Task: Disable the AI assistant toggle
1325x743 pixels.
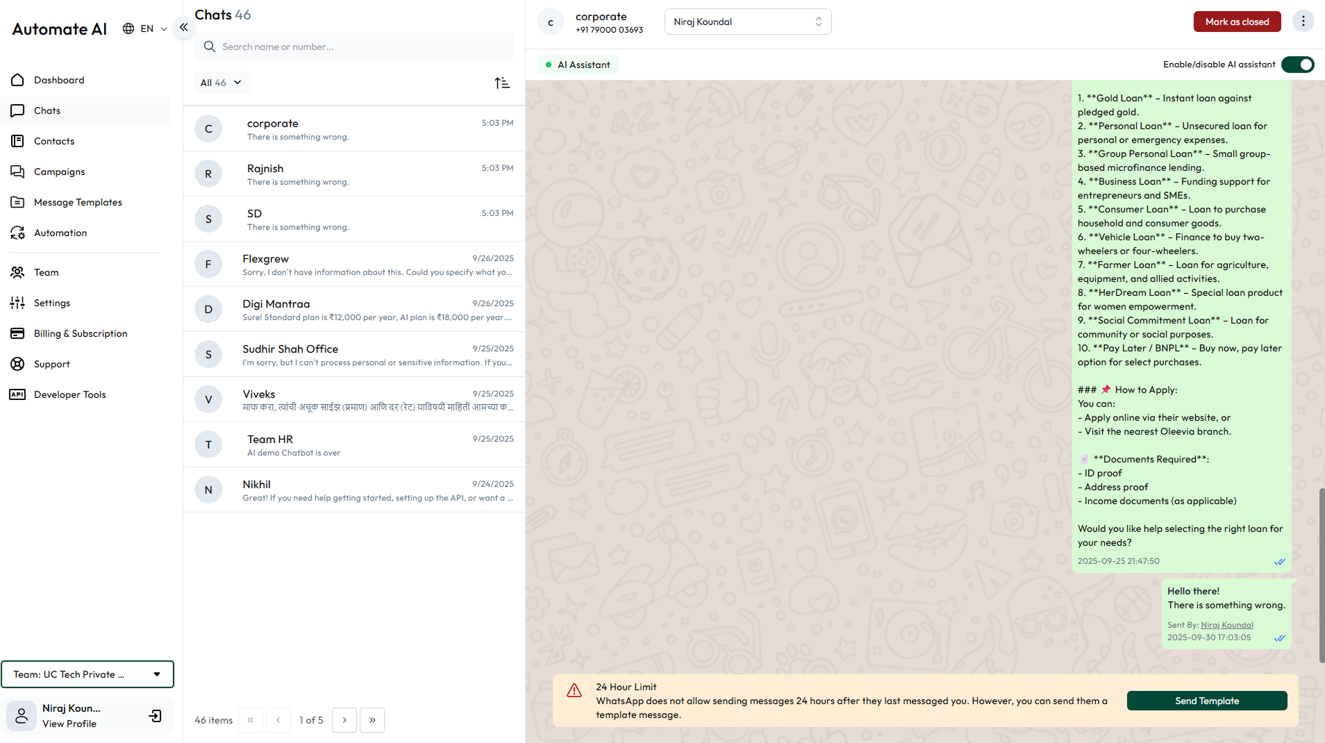Action: point(1297,65)
